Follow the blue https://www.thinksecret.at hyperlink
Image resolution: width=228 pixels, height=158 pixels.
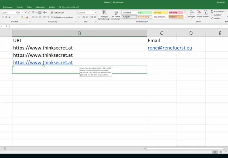pos(43,63)
